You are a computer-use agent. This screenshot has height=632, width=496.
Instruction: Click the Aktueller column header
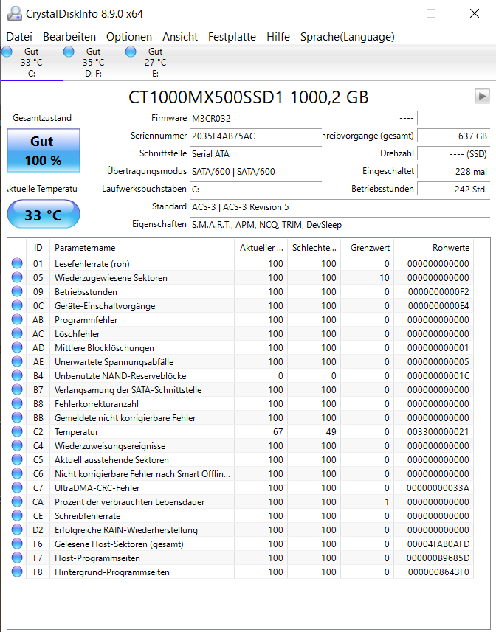[261, 248]
